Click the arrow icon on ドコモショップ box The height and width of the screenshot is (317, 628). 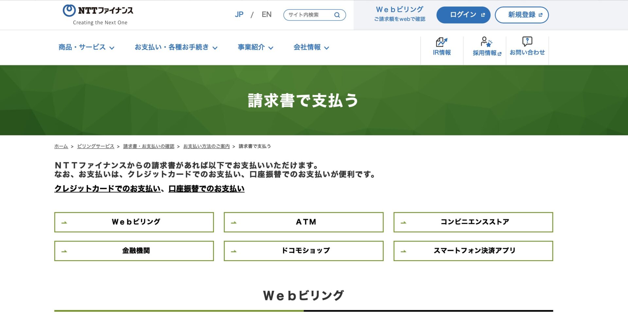(234, 251)
